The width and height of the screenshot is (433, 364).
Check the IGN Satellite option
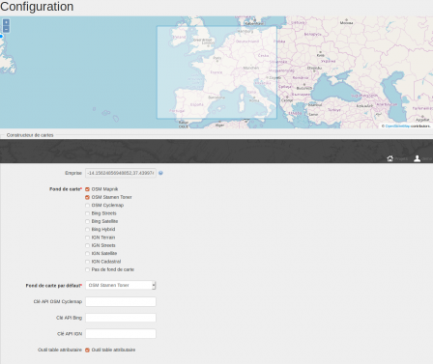click(87, 254)
